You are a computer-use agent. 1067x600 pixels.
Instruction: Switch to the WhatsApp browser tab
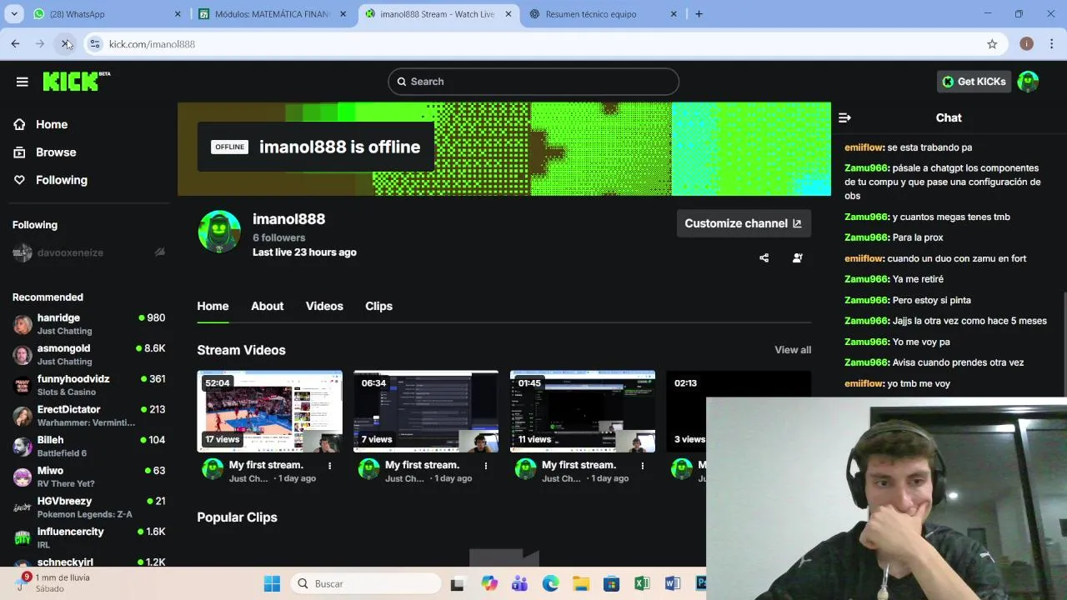[107, 14]
